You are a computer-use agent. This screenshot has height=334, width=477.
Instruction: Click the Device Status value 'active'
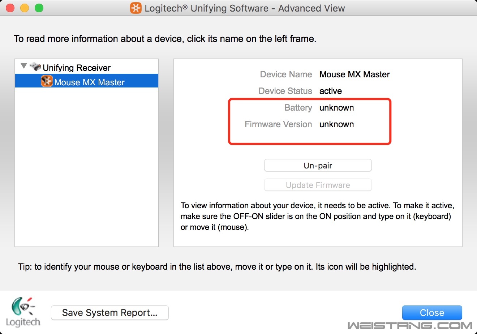[331, 91]
